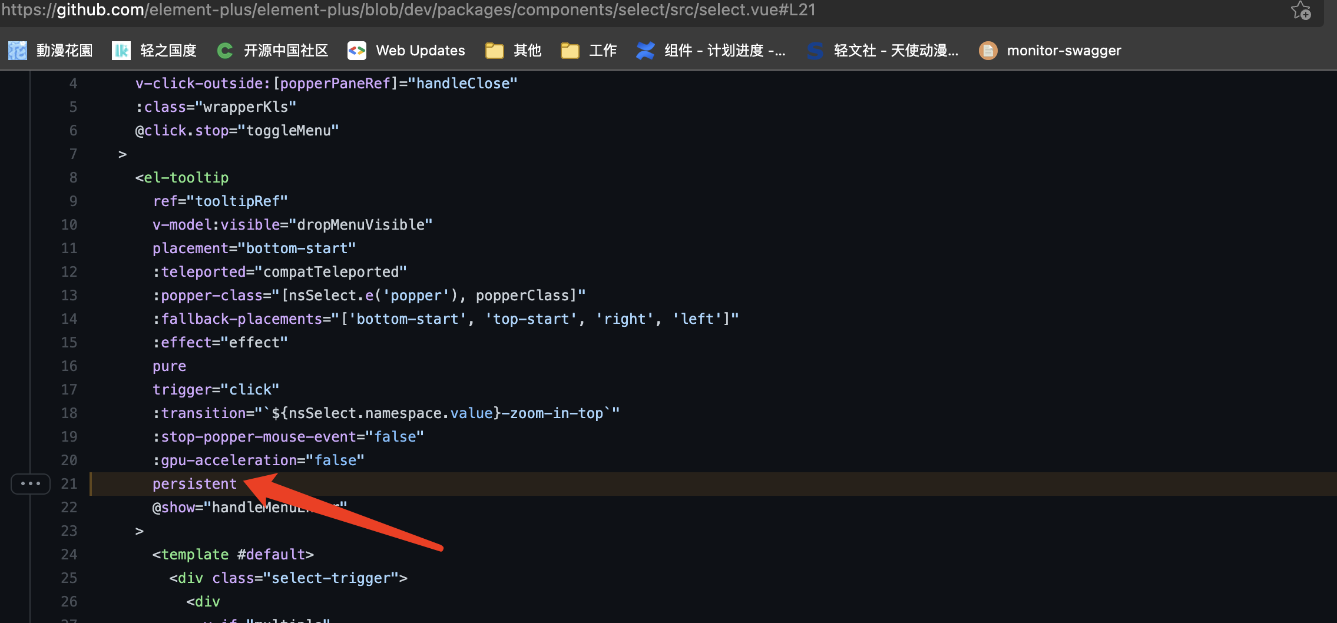Click line number 10
This screenshot has width=1337, height=623.
point(68,224)
